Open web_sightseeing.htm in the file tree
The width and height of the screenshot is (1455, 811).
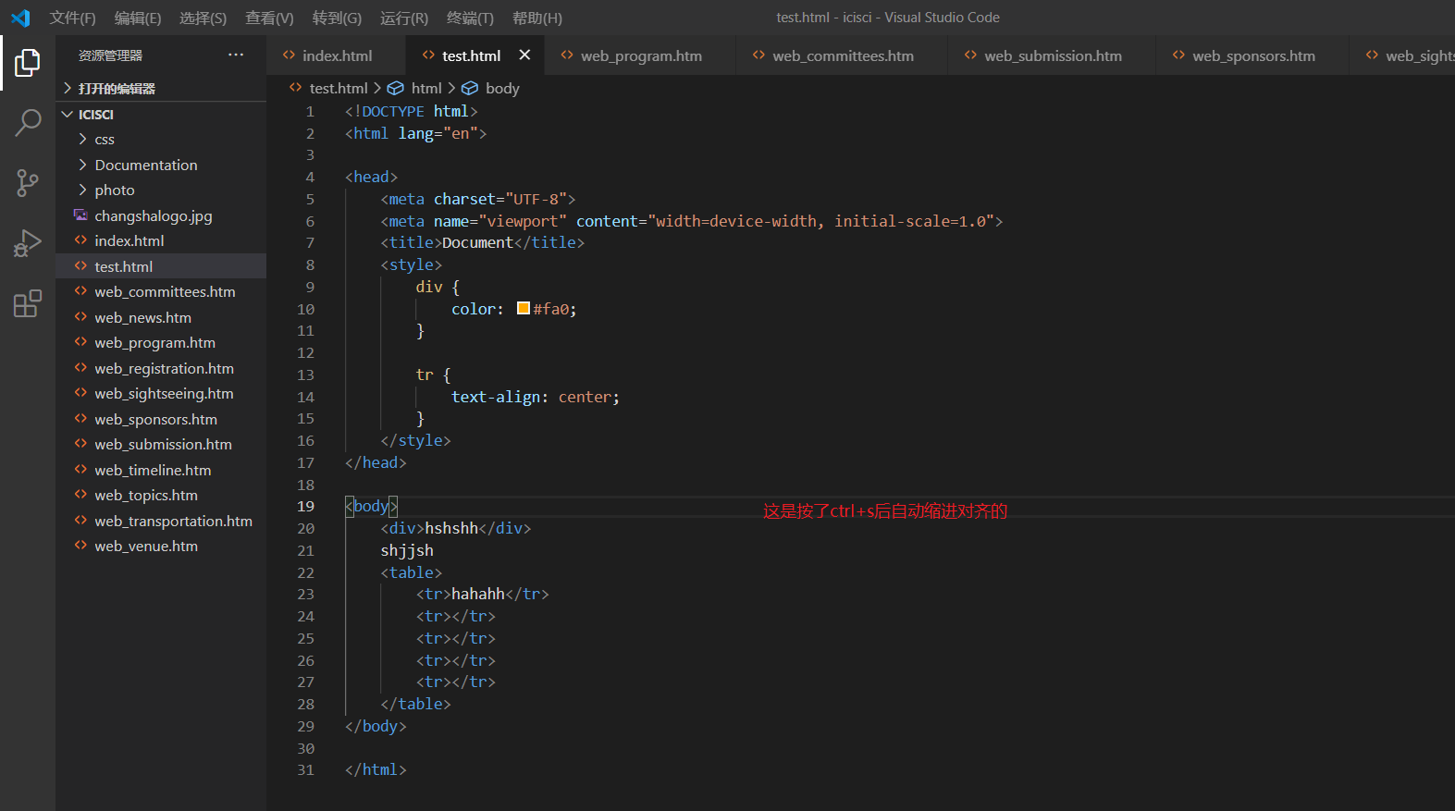pyautogui.click(x=161, y=393)
